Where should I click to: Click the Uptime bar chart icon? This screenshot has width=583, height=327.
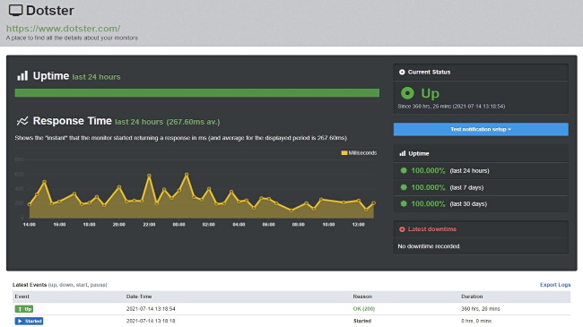pos(22,76)
